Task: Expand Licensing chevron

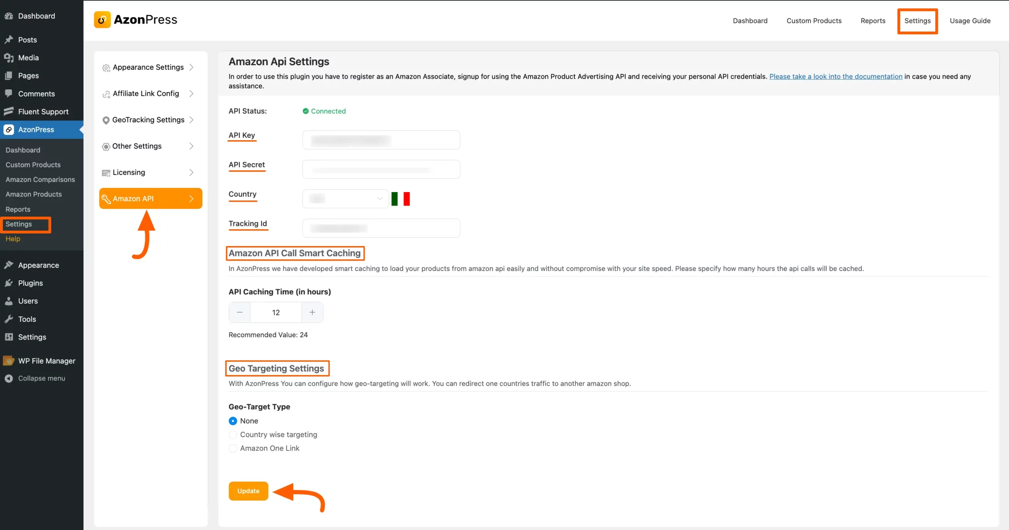Action: tap(192, 172)
